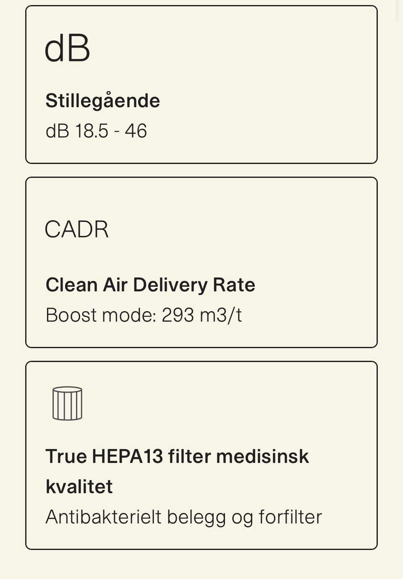Click the word Antibakterielt
This screenshot has width=403, height=579.
(x=103, y=517)
